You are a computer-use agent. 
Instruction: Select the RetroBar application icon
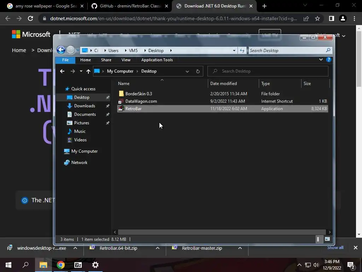pyautogui.click(x=121, y=108)
